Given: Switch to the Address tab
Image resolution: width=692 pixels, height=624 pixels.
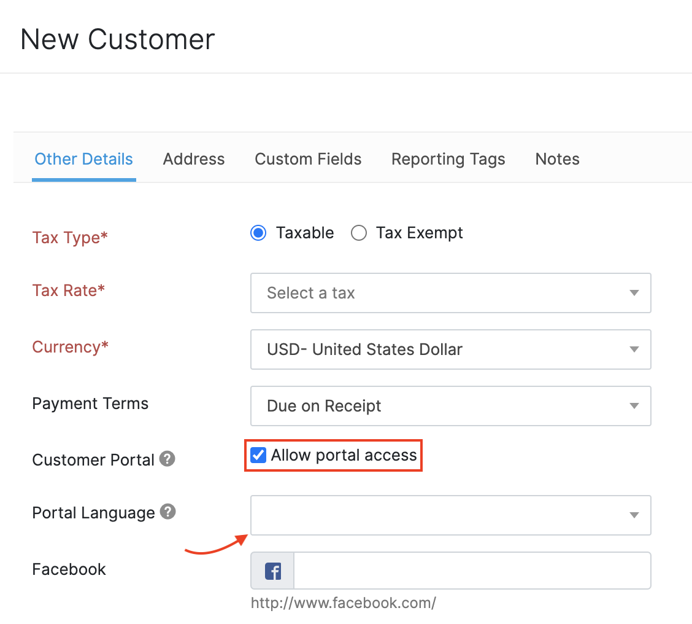Looking at the screenshot, I should pyautogui.click(x=193, y=159).
